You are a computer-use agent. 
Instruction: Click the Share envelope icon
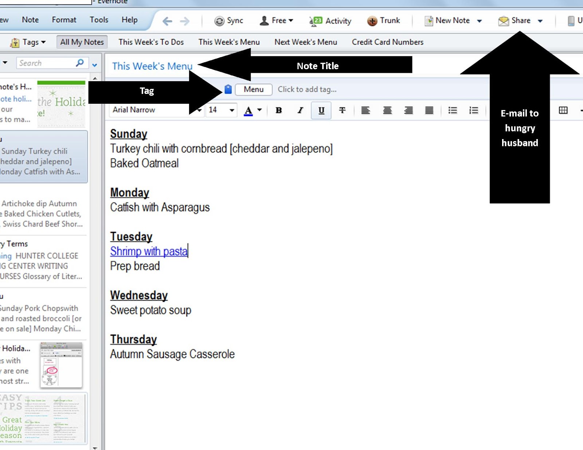504,21
